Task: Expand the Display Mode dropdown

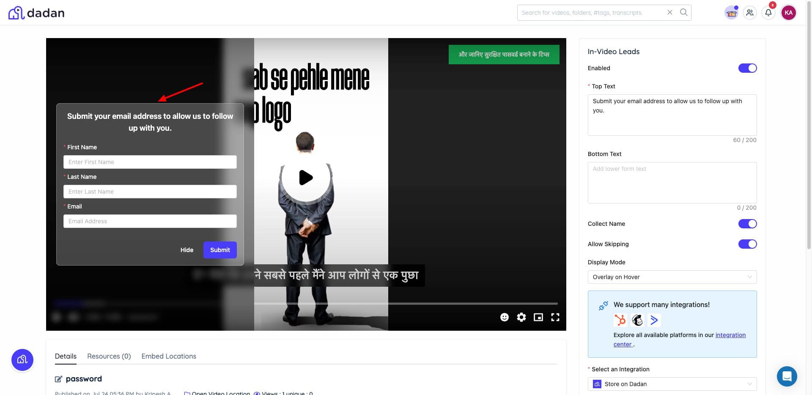Action: click(672, 277)
